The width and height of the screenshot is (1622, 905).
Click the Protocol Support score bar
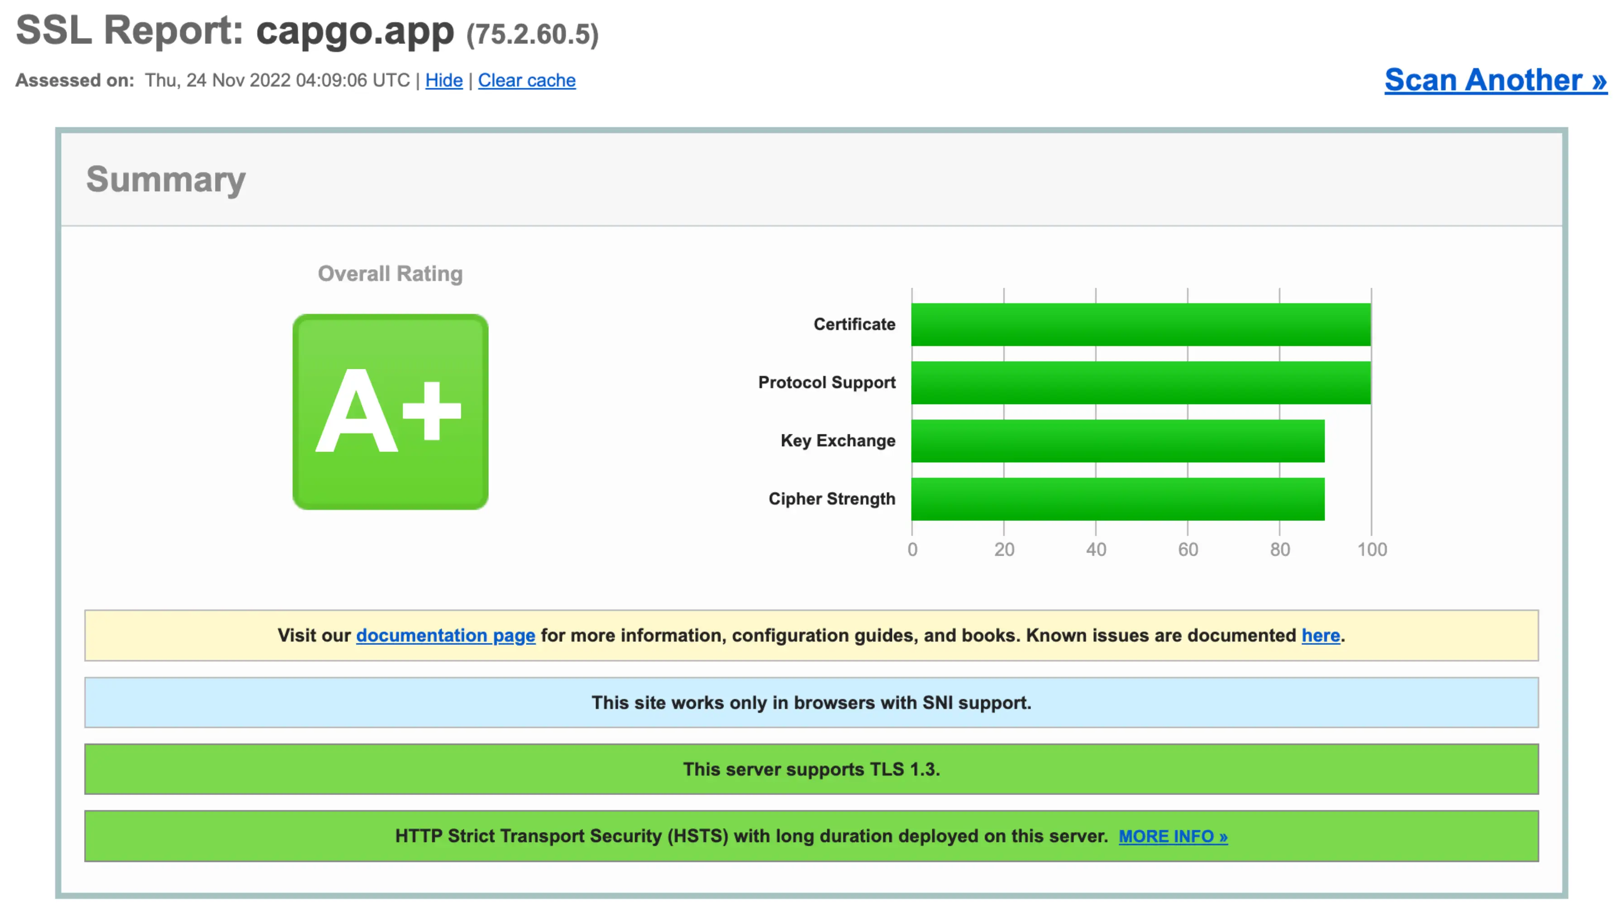click(x=1140, y=382)
